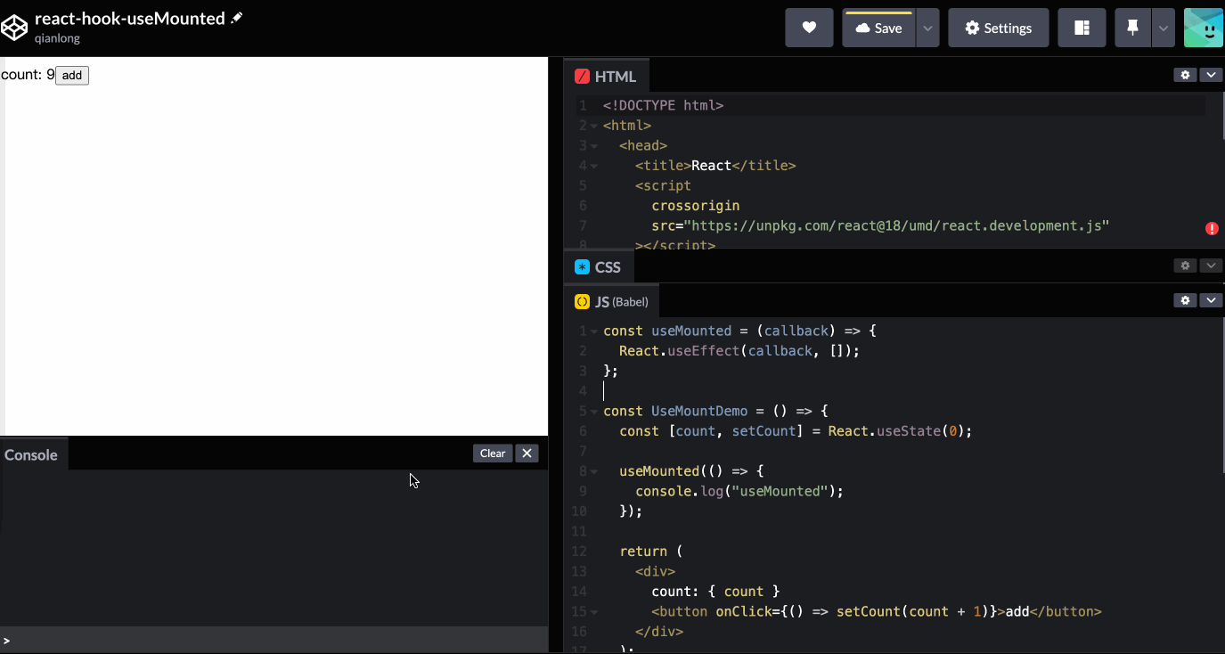Collapse the <html> tag at HTML line 2

pyautogui.click(x=594, y=126)
